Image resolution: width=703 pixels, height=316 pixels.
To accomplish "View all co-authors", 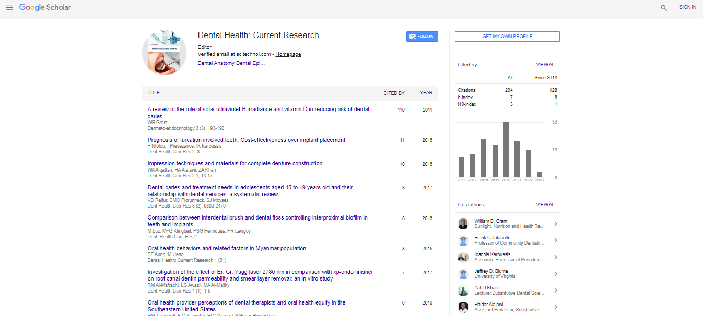I will 546,205.
